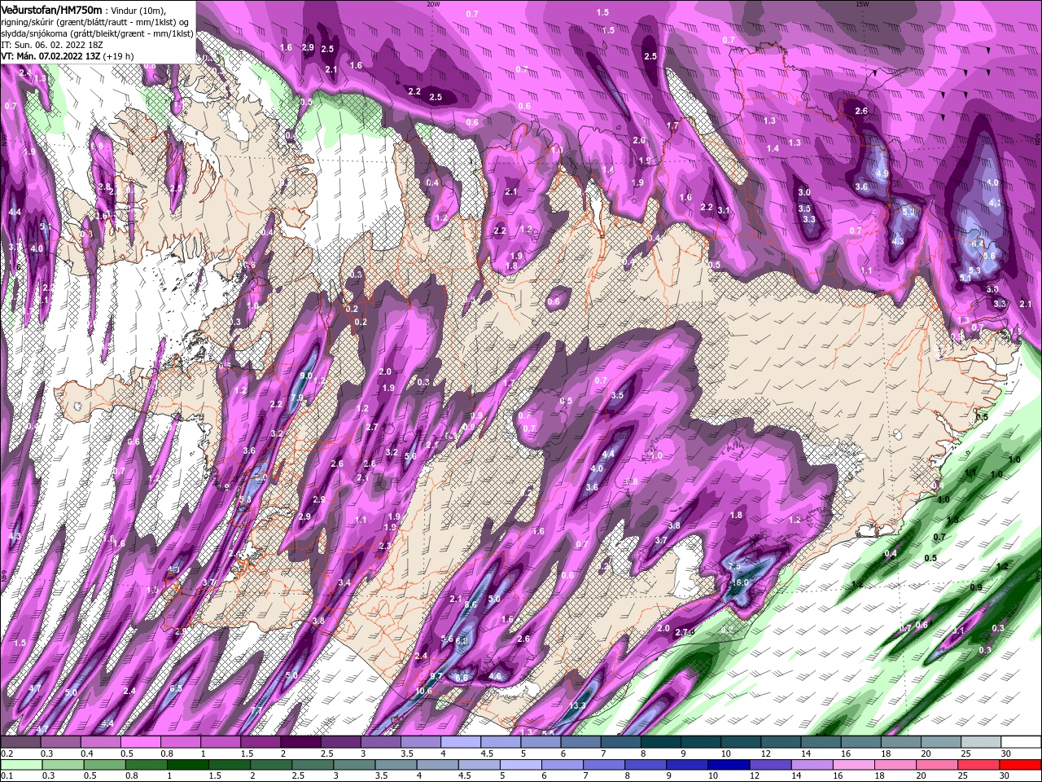Click the '9.0' precipitation value on the map
Image resolution: width=1042 pixels, height=782 pixels.
306,376
